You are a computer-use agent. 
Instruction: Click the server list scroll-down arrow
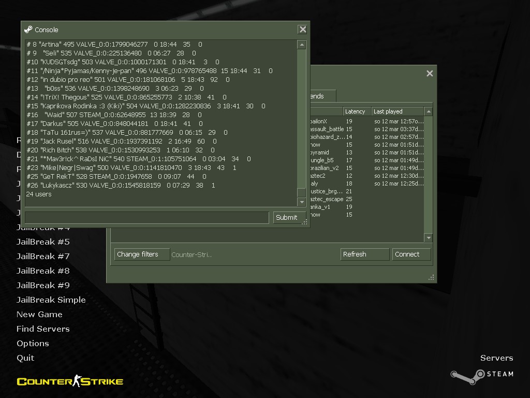point(429,237)
